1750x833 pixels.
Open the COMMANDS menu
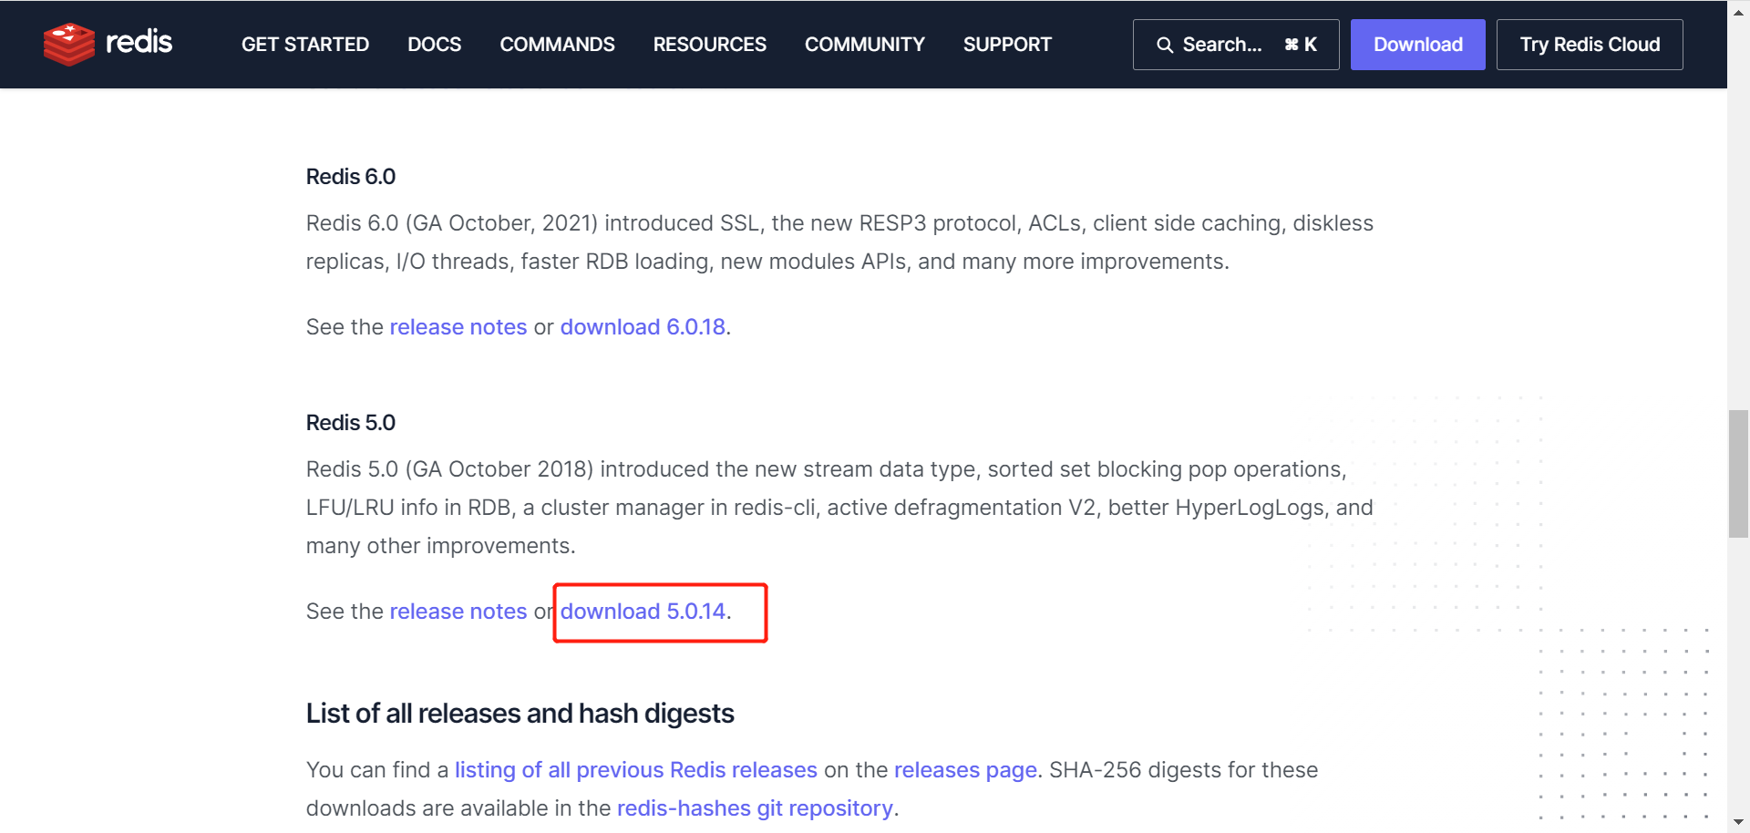click(557, 45)
